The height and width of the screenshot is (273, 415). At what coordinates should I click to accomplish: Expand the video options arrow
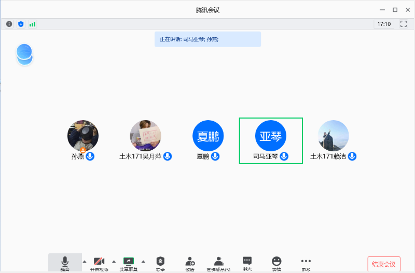point(114,261)
